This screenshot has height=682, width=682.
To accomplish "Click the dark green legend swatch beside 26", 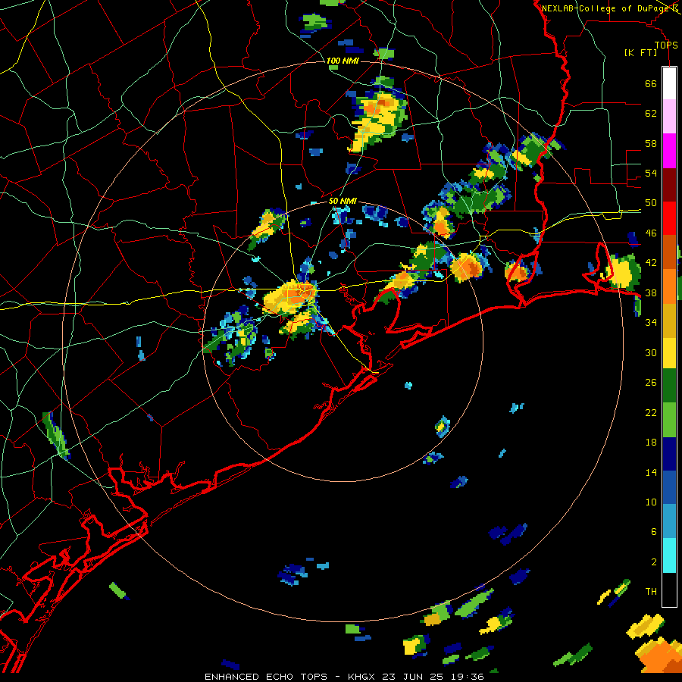I will 669,386.
